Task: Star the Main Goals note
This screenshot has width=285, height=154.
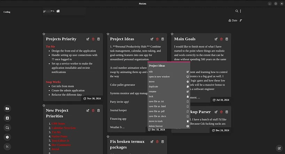Action: [172, 34]
